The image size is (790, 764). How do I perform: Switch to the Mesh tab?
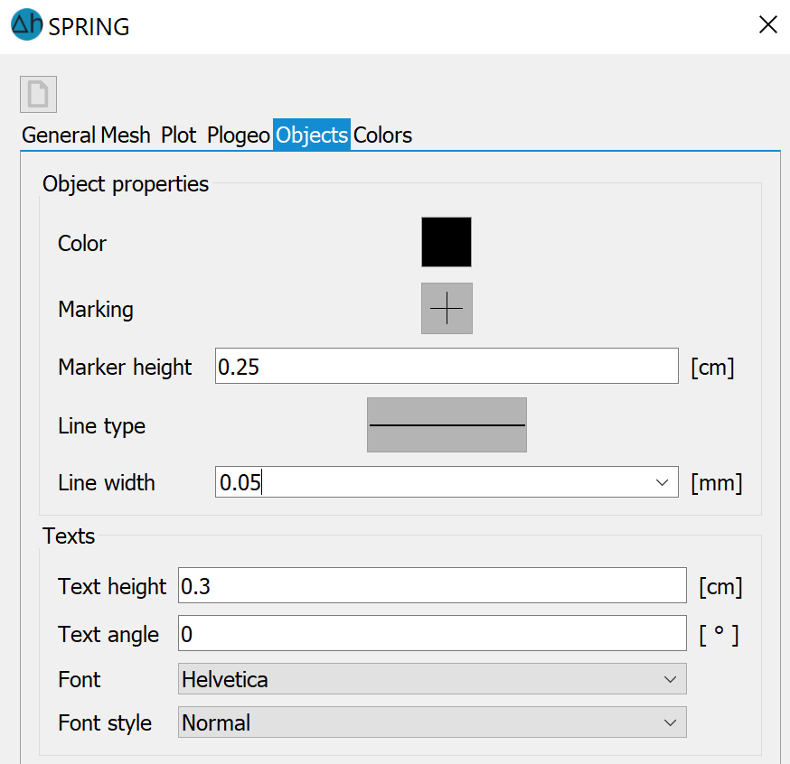coord(126,135)
